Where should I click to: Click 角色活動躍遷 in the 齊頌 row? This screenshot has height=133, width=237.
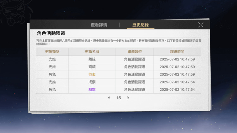click(x=135, y=67)
